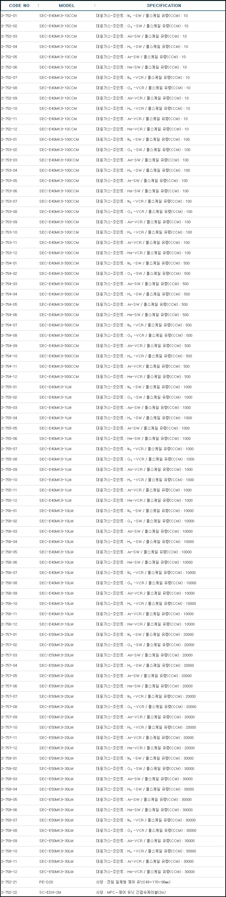
Task: Select code 2-752-01 in the table
Action: click(9, 16)
